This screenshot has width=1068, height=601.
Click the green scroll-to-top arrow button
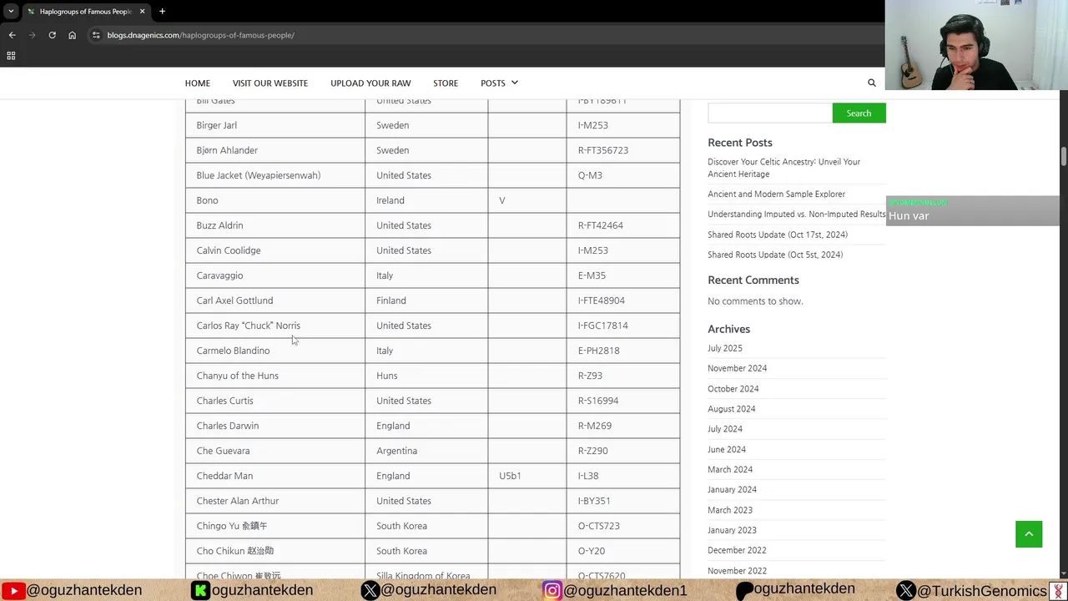point(1029,534)
